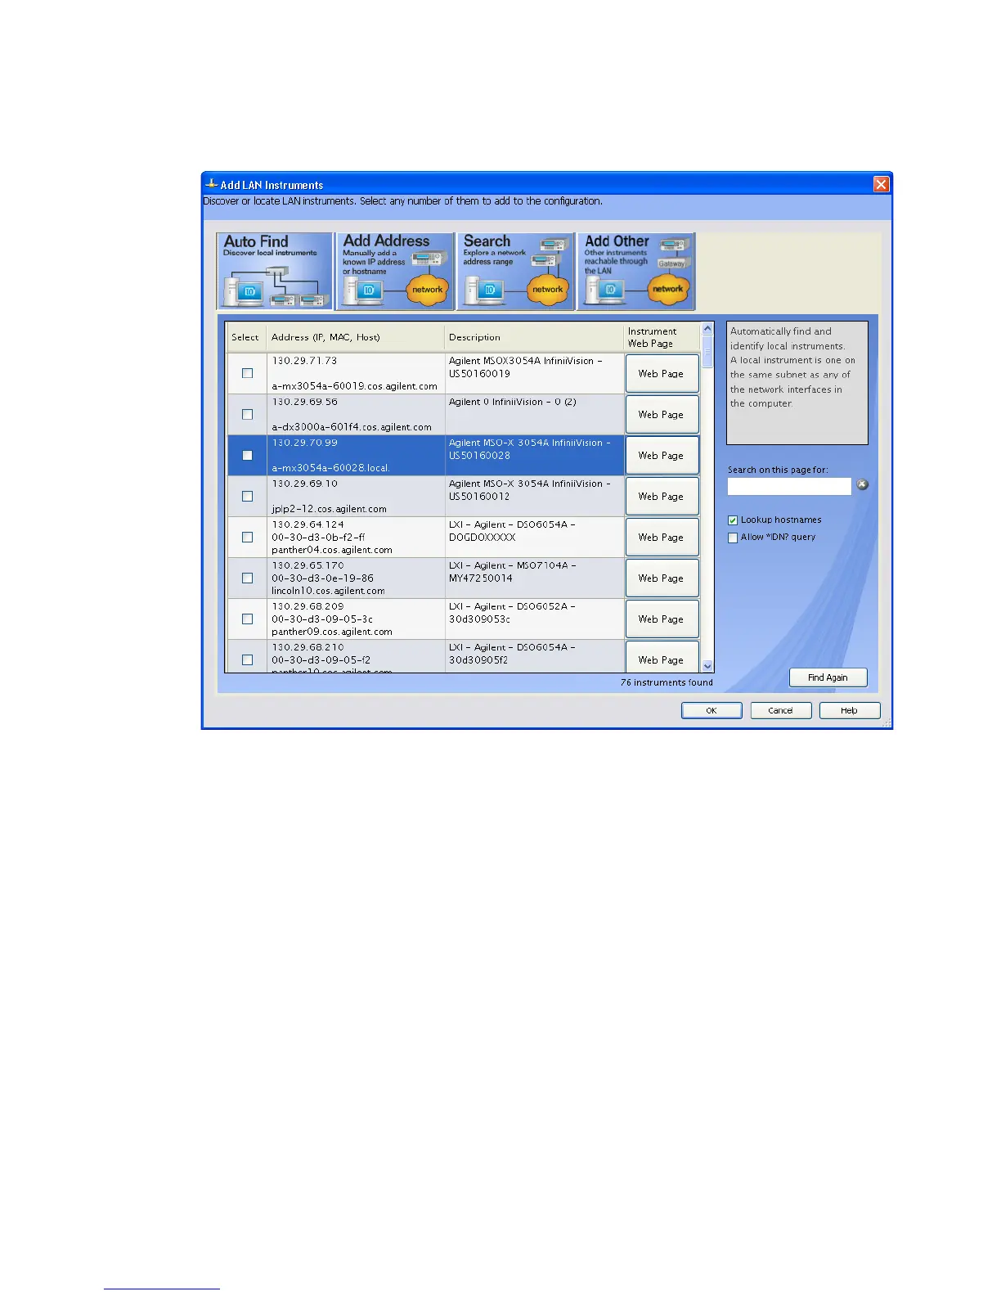Click the Address (IP, MAC, Host) column header
The width and height of the screenshot is (1001, 1296).
click(356, 337)
